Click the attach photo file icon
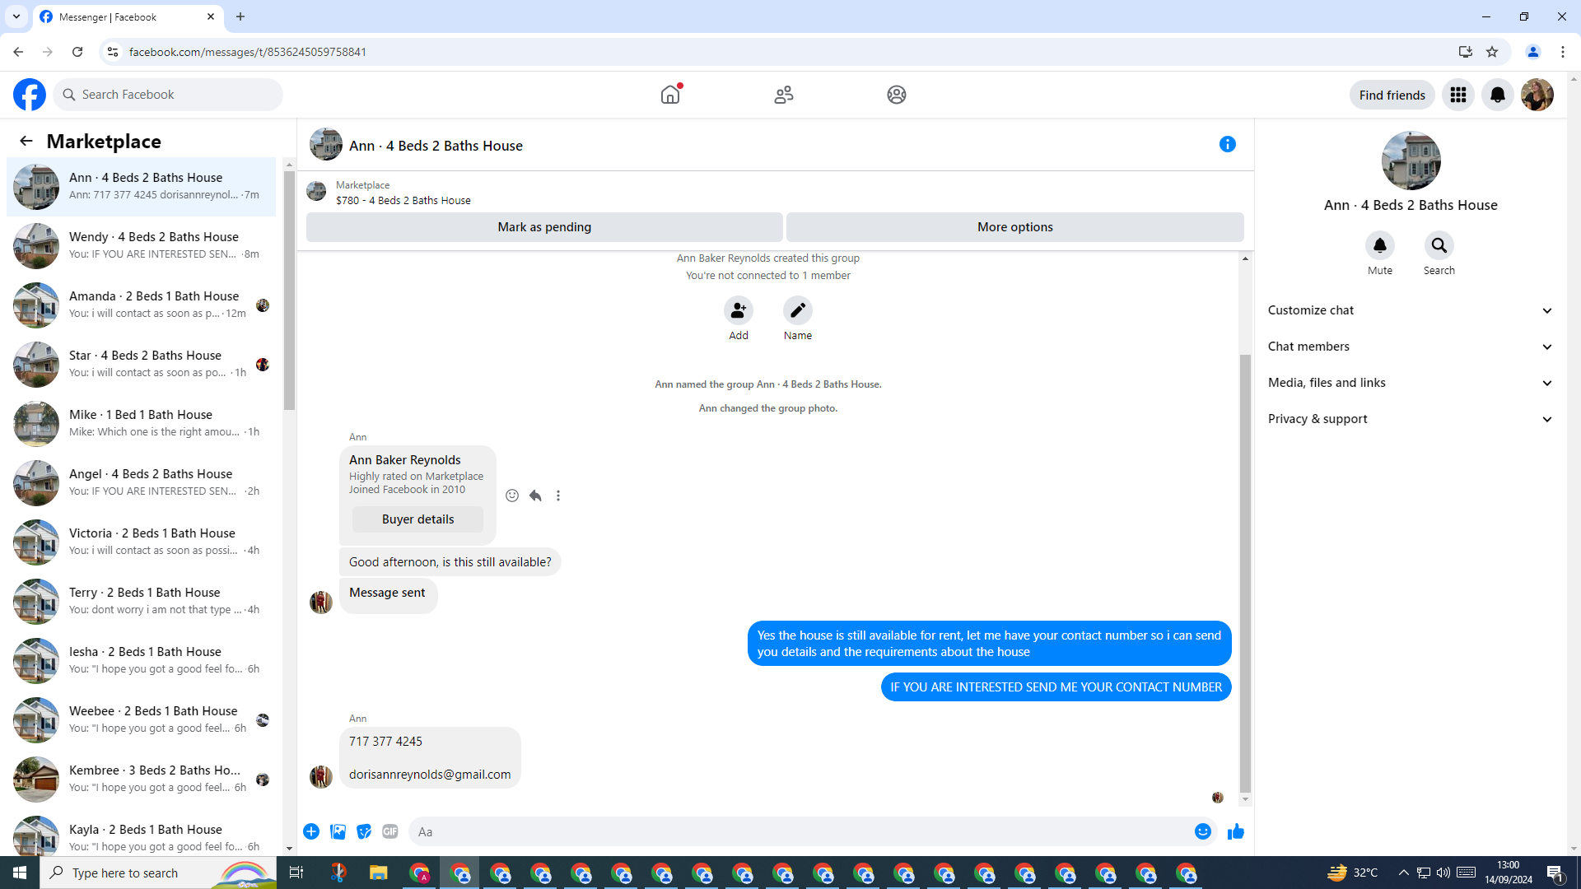 (x=338, y=832)
